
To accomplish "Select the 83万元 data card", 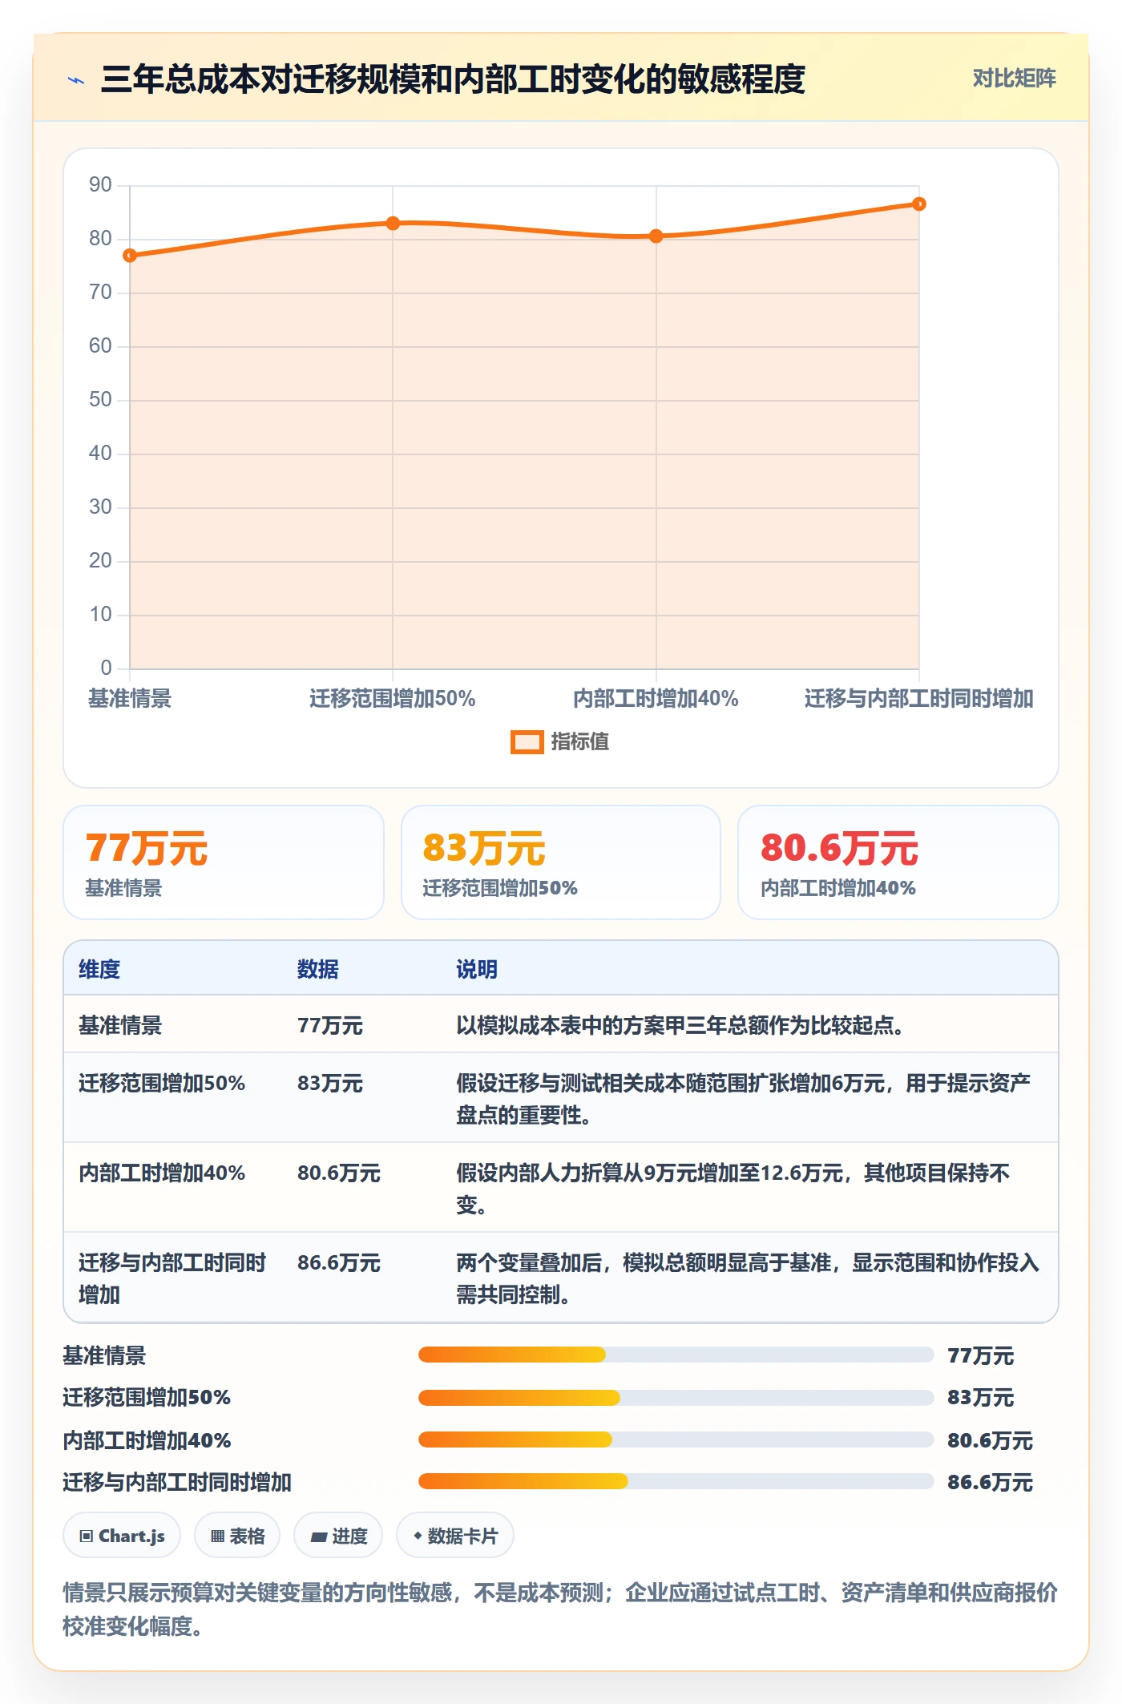I will click(561, 862).
